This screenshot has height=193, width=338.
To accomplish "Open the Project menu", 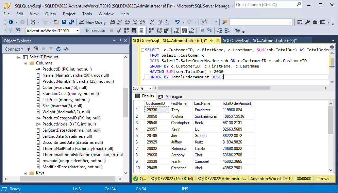I will coord(69,14).
